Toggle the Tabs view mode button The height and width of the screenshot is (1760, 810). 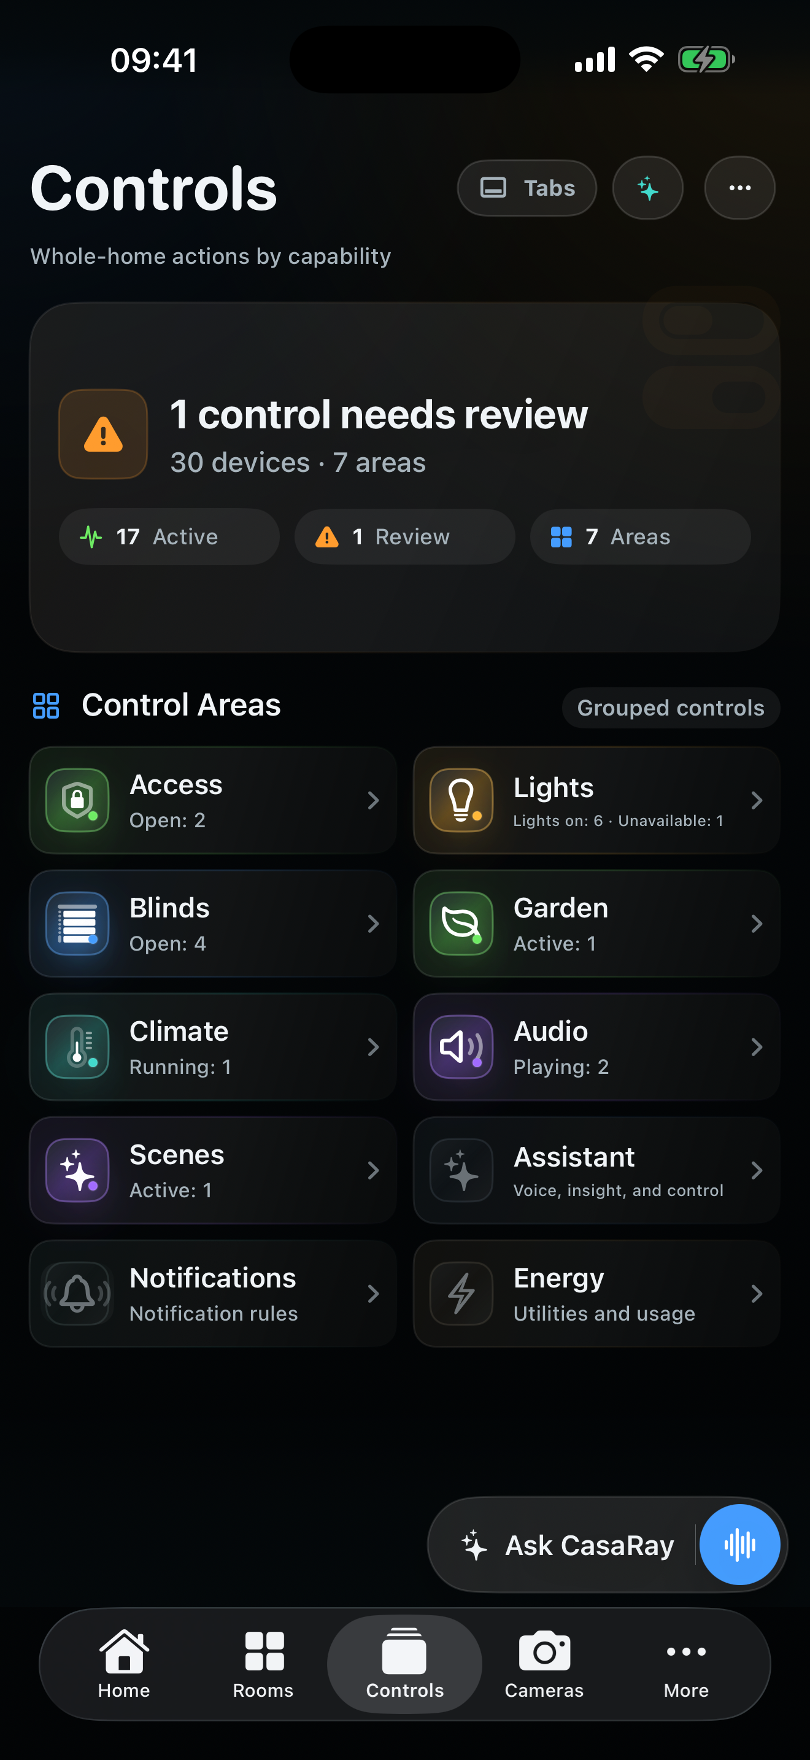click(526, 188)
